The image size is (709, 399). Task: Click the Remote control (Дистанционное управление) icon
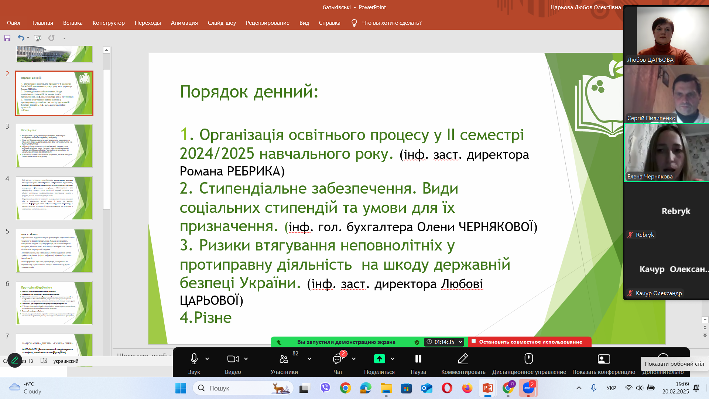[529, 359]
